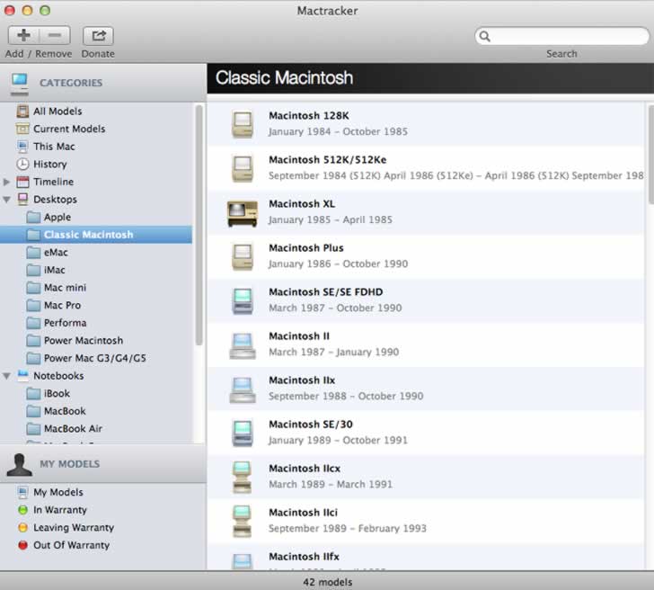Click the Macintosh 128K computer icon
This screenshot has width=654, height=590.
tap(243, 124)
